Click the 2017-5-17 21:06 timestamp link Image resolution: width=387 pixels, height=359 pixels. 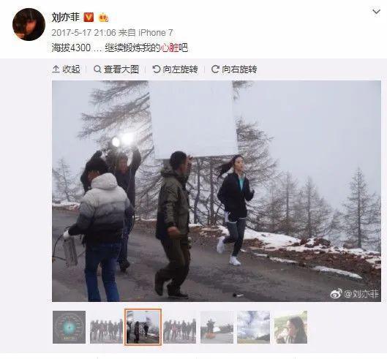[83, 33]
